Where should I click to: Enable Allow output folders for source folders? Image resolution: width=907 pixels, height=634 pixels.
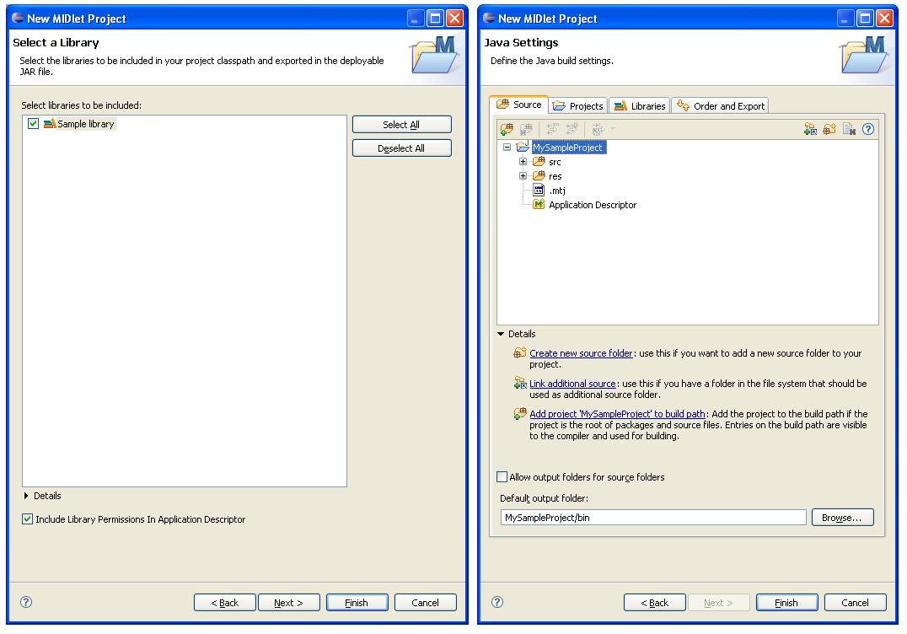click(502, 476)
